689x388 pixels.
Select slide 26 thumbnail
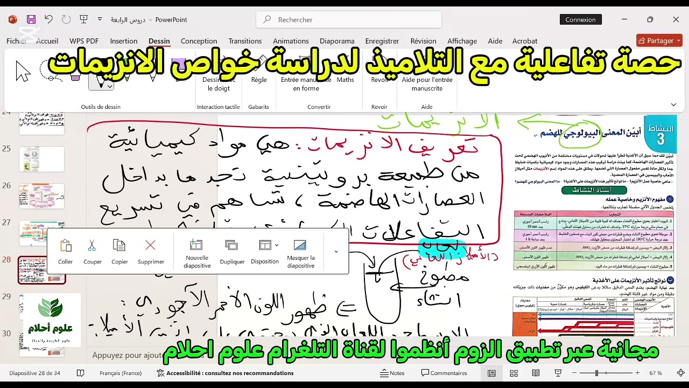(42, 196)
